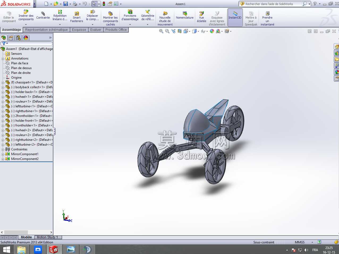Click the Edit appearance color ball icon

click(x=212, y=31)
